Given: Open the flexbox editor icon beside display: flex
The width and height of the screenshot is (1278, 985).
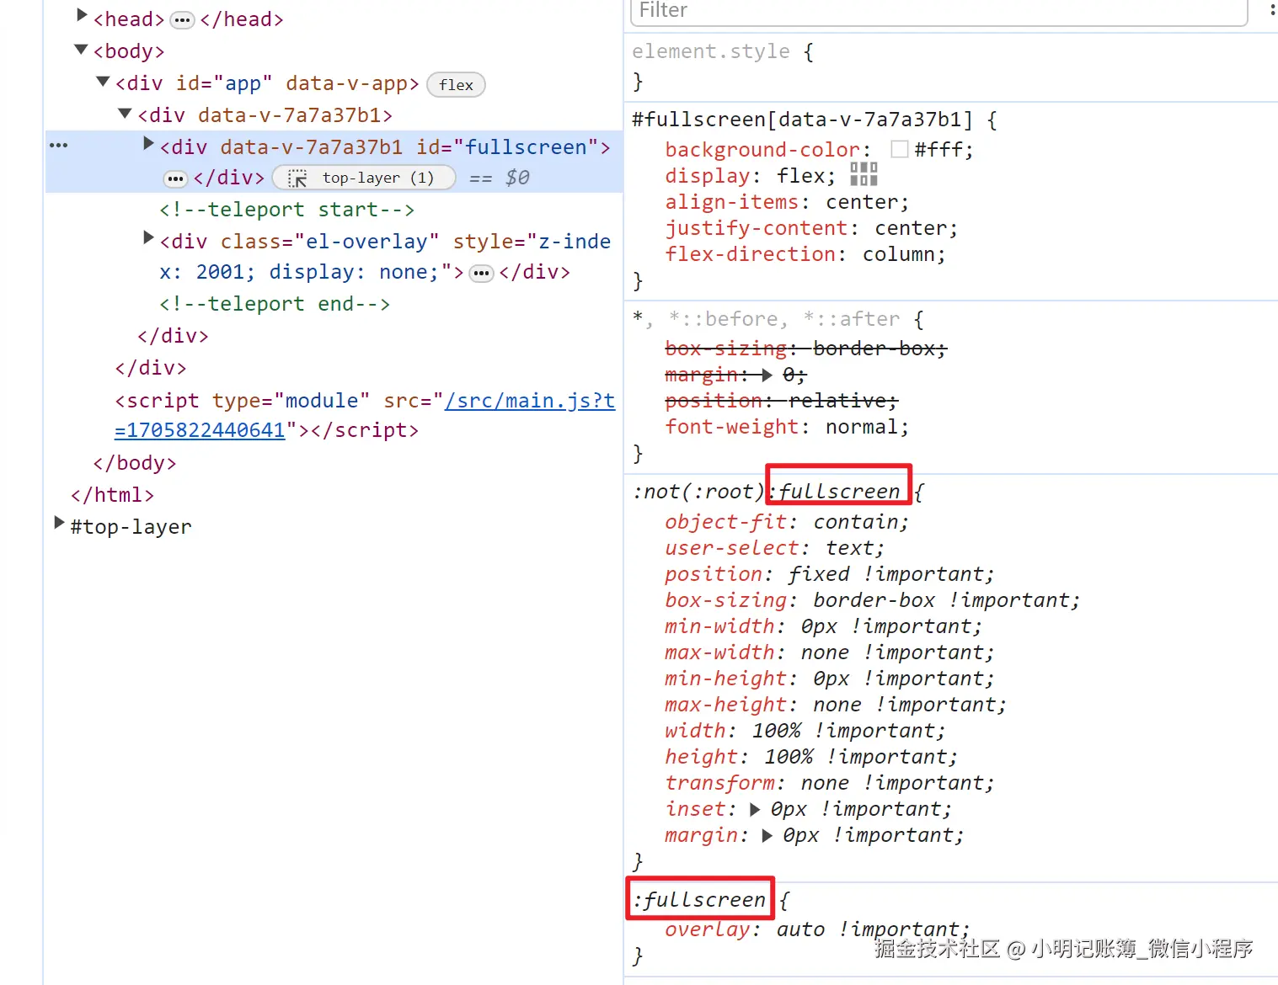Looking at the screenshot, I should click(864, 174).
